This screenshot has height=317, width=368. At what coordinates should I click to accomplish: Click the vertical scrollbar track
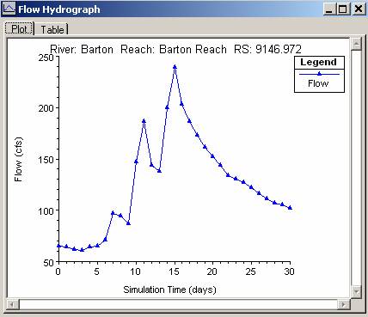[x=356, y=168]
